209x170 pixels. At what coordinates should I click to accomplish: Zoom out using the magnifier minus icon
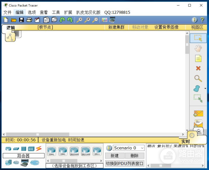(95, 20)
